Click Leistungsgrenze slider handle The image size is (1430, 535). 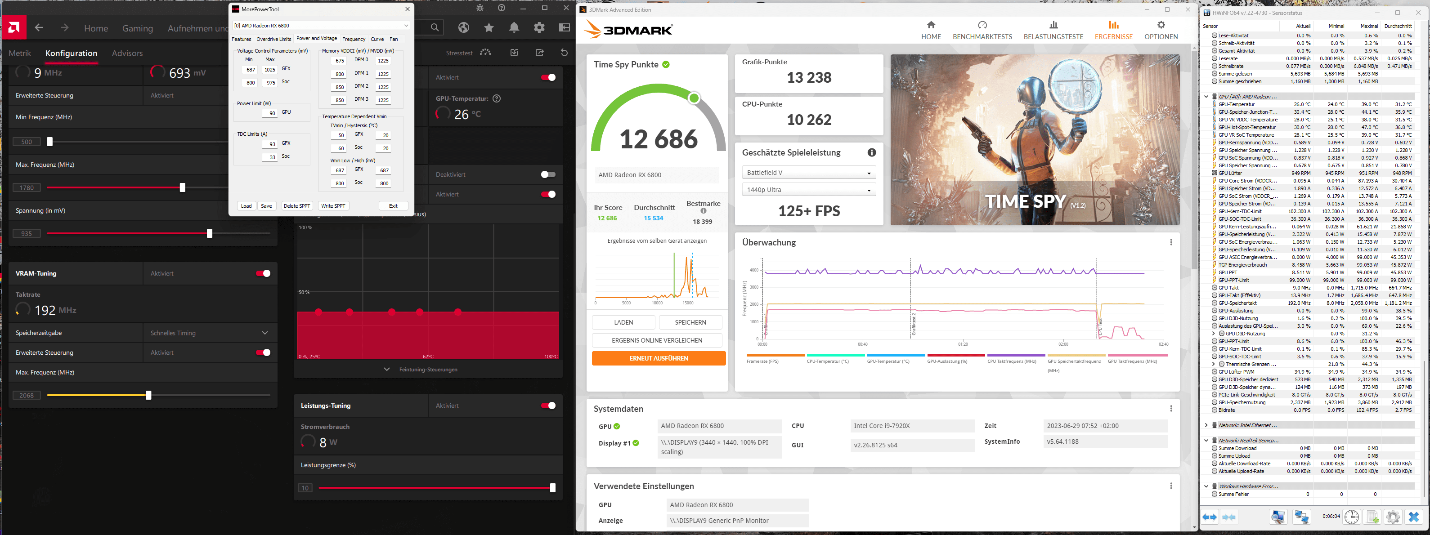(552, 488)
